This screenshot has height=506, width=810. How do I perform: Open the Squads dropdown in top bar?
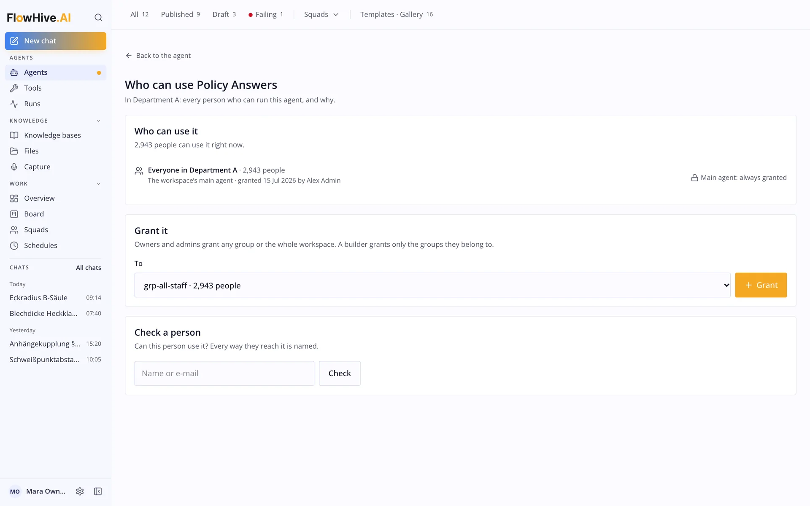point(321,14)
